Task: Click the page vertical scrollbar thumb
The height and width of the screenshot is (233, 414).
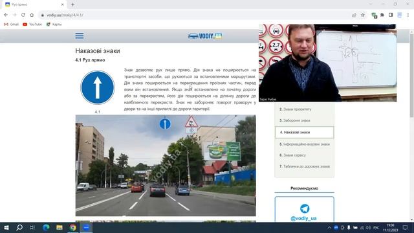Action: click(411, 75)
